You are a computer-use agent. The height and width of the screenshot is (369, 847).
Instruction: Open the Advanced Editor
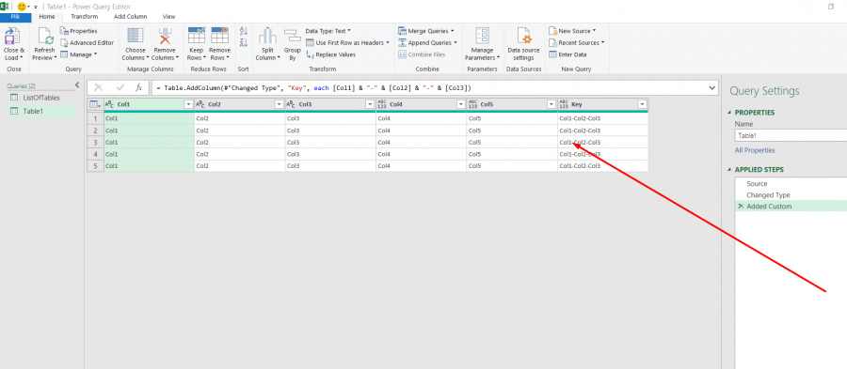point(87,42)
